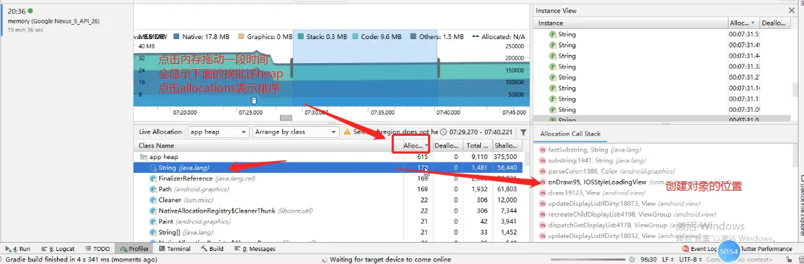
Task: Click the right handle of the timeline selection
Action: 438,68
